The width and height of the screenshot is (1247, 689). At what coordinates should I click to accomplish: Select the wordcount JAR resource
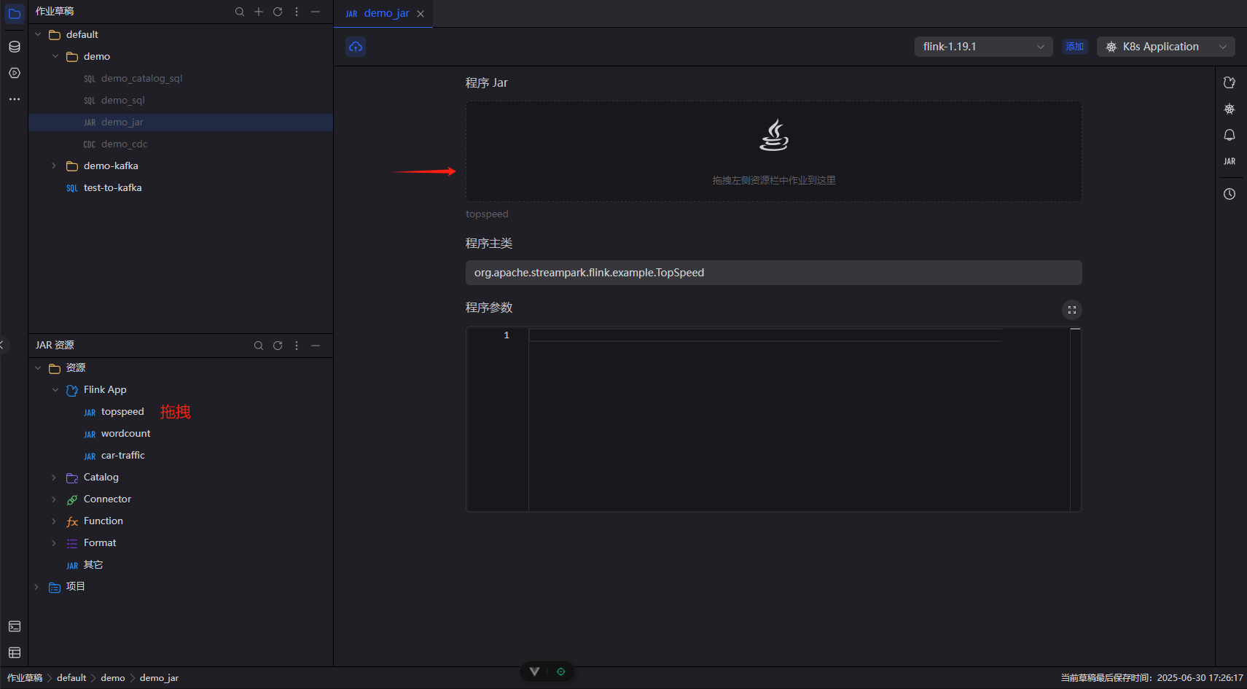click(x=125, y=434)
